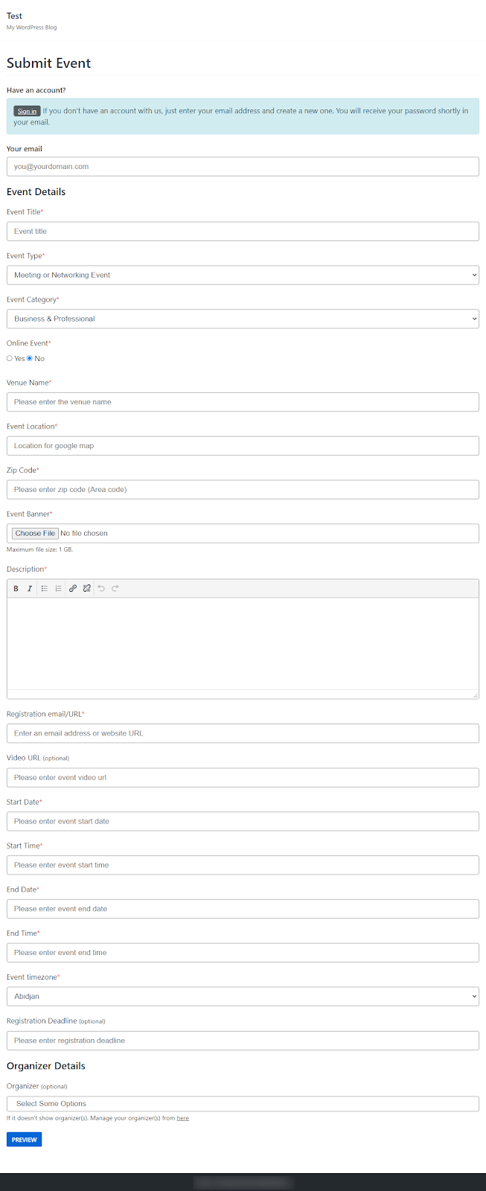Image resolution: width=486 pixels, height=1191 pixels.
Task: Insert numbered list in description
Action: [x=58, y=588]
